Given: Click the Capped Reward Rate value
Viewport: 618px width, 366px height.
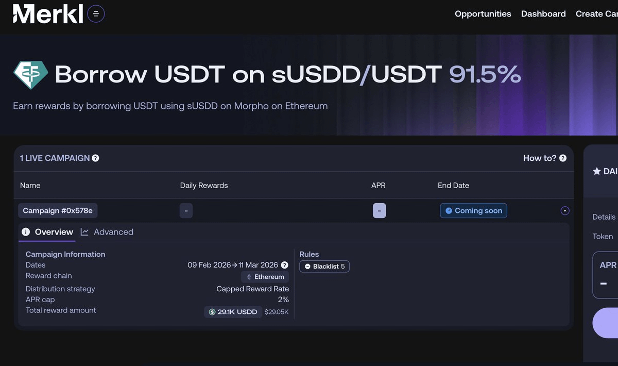Looking at the screenshot, I should (x=253, y=289).
